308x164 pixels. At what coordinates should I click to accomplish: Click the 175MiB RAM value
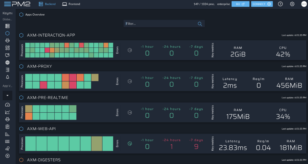[238, 117]
